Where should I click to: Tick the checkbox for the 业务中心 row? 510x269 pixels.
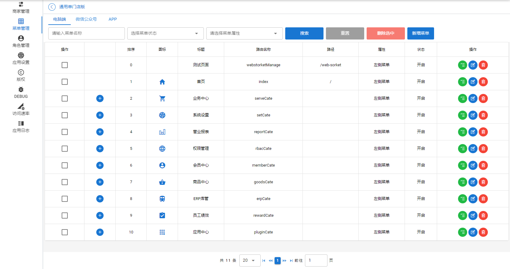point(65,98)
